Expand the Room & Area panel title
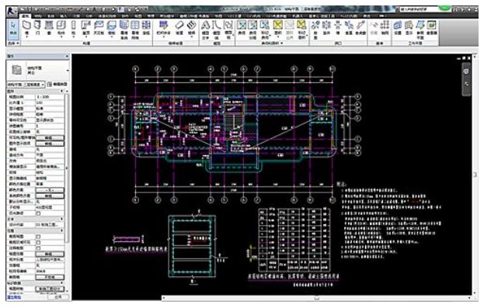This screenshot has height=308, width=484. [272, 43]
